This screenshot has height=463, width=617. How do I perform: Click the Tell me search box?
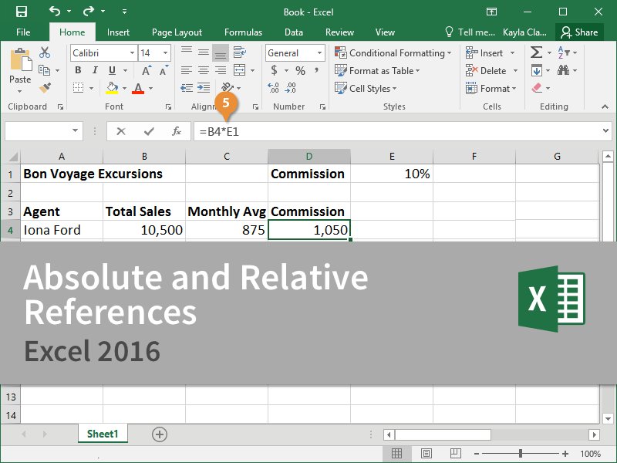click(x=470, y=32)
